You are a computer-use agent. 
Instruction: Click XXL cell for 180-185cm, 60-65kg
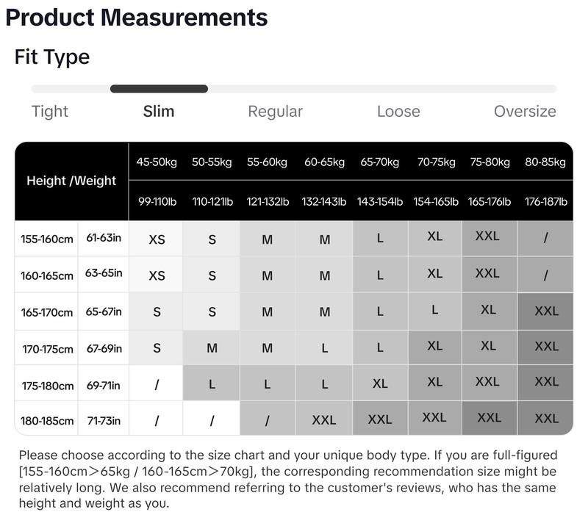[324, 419]
